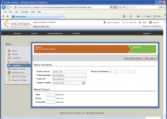This screenshot has height=119, width=167.
Task: Open the Quality navigation menu
Action: pyautogui.click(x=34, y=34)
